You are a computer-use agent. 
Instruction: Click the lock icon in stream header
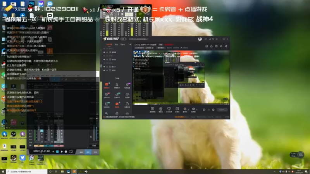click(x=211, y=46)
